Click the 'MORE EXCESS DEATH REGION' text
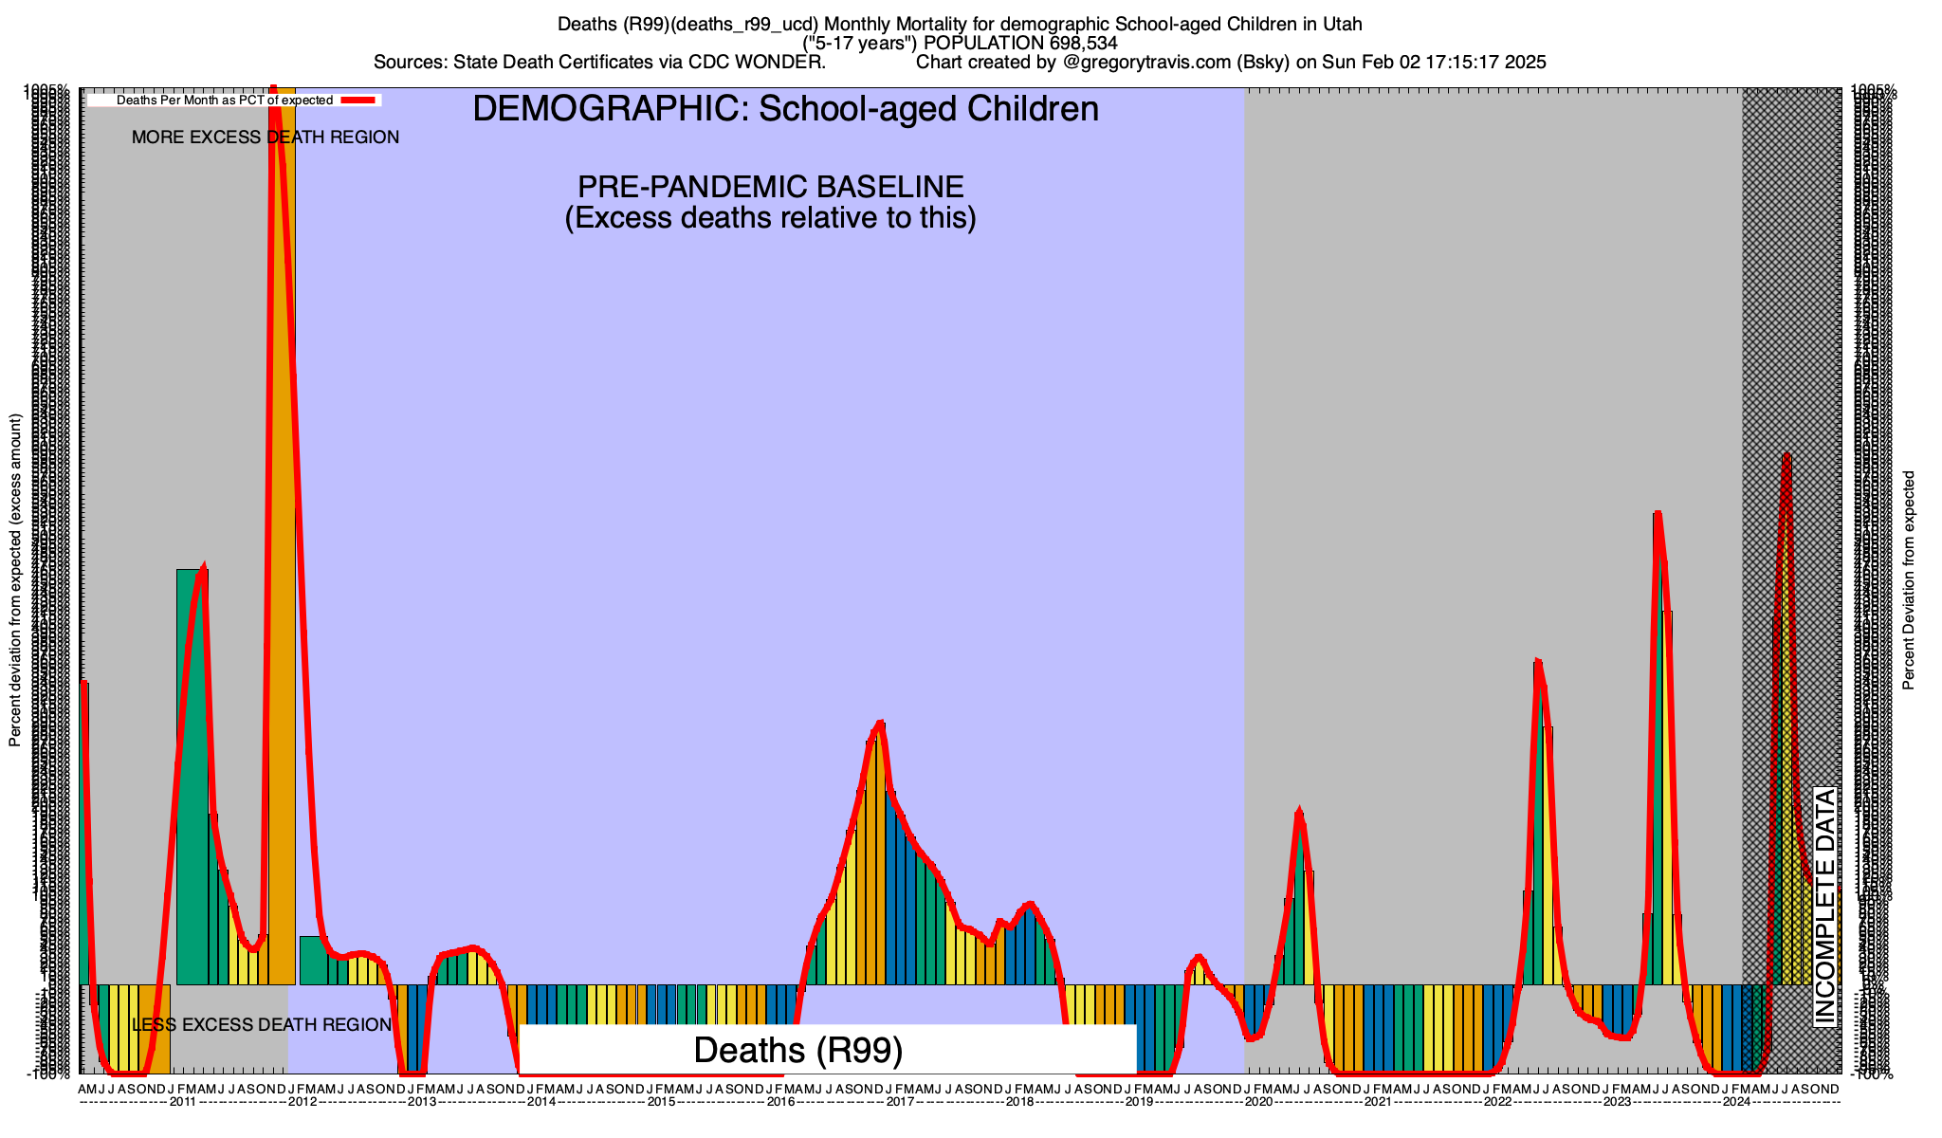 tap(265, 138)
